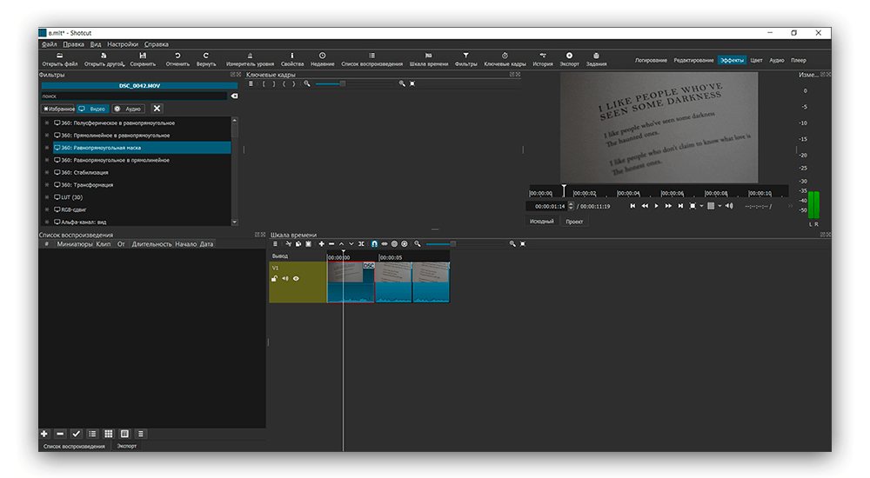Click the timeline split-at-playhead icon
870x478 pixels.
[361, 244]
